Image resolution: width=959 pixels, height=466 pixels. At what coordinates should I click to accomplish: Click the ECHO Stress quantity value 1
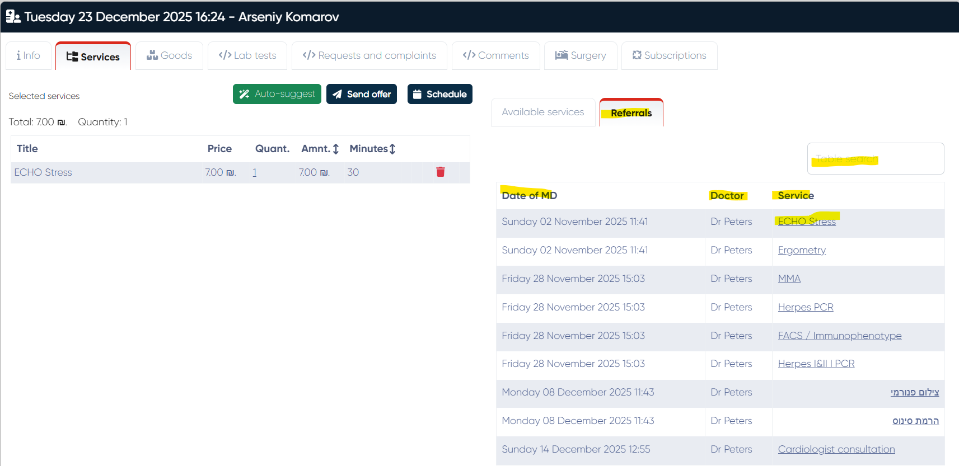click(x=255, y=172)
